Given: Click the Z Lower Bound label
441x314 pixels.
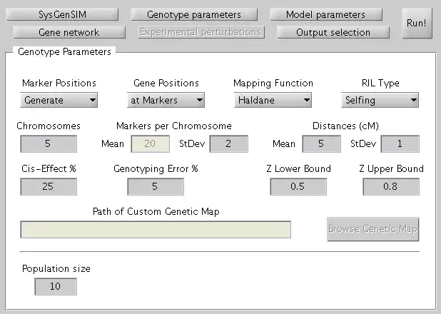Looking at the screenshot, I should [x=298, y=168].
